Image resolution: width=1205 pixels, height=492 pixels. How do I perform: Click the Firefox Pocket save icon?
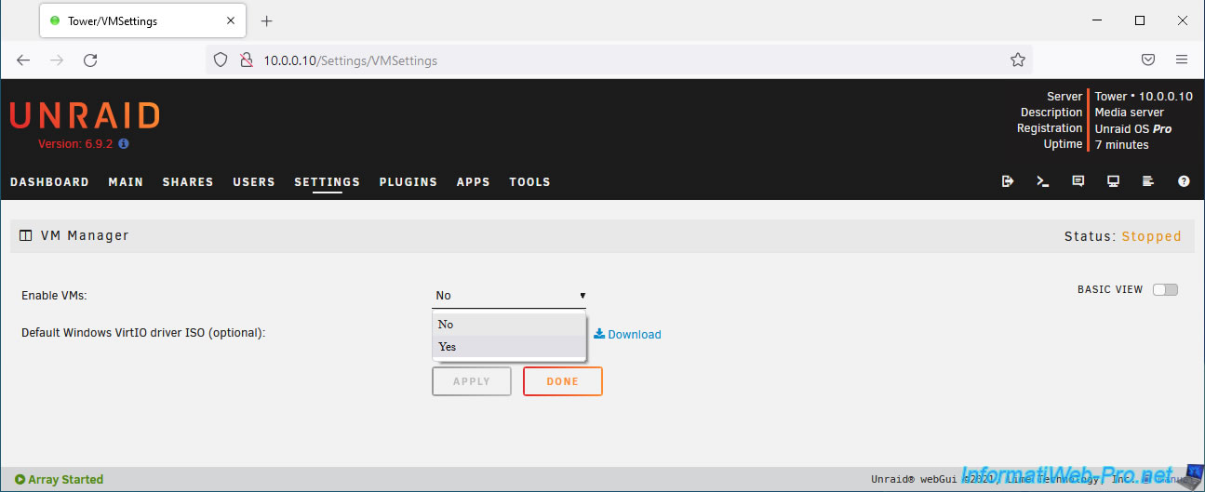tap(1148, 60)
